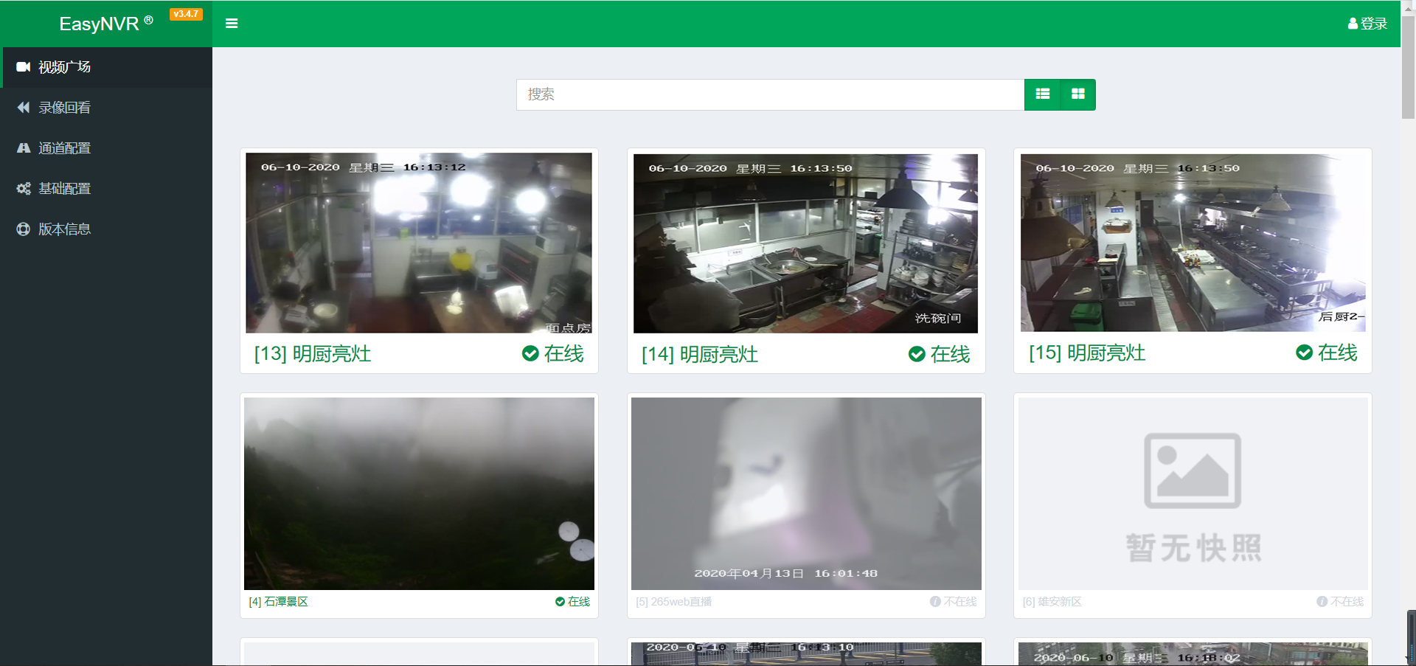Click the 在线 status text for 石潭景区
This screenshot has height=666, width=1416.
tap(579, 602)
